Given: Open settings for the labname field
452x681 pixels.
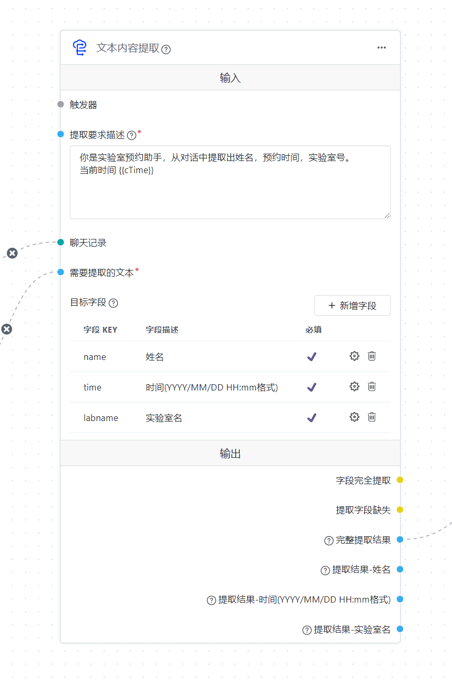Looking at the screenshot, I should [354, 417].
